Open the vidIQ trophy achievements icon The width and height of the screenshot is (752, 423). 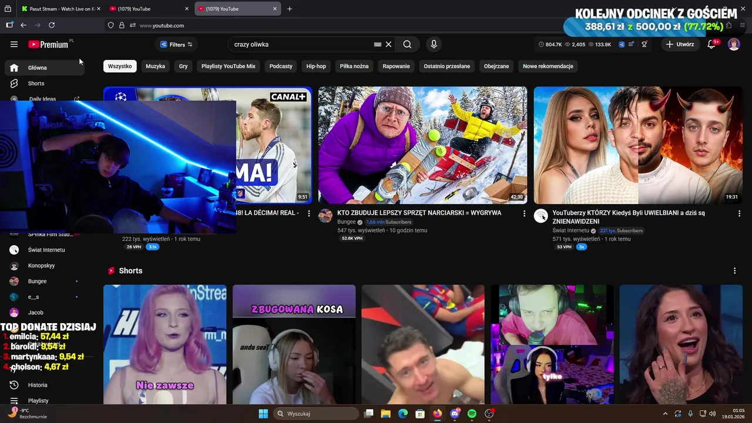click(x=644, y=44)
